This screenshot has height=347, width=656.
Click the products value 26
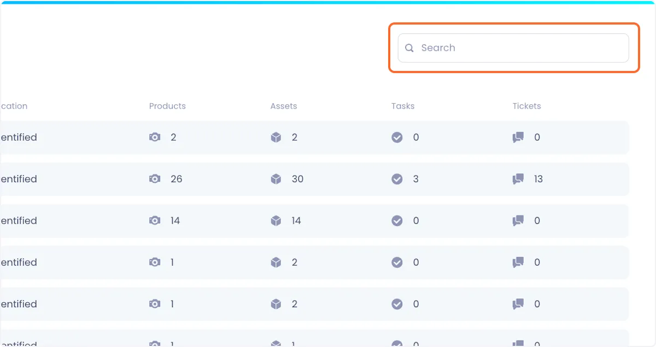[x=176, y=179]
